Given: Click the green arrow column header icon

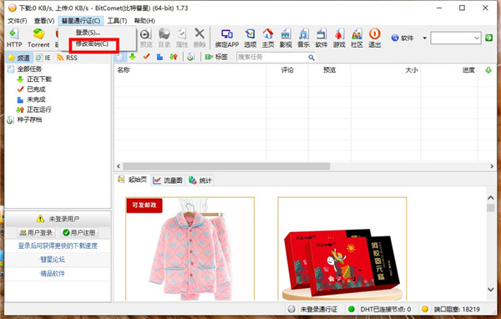Looking at the screenshot, I should click(x=488, y=70).
